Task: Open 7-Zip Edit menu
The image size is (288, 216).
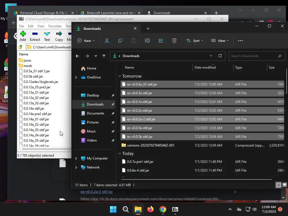Action: click(x=30, y=26)
